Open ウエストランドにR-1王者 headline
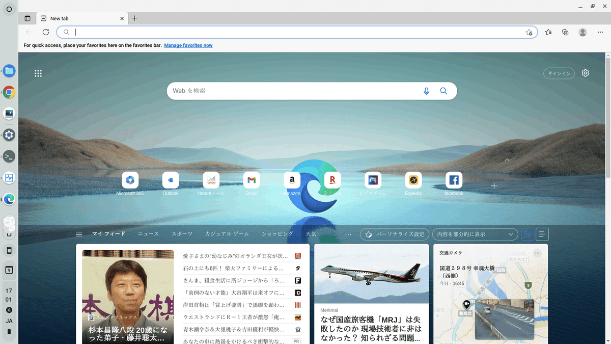The height and width of the screenshot is (344, 611). pos(234,317)
